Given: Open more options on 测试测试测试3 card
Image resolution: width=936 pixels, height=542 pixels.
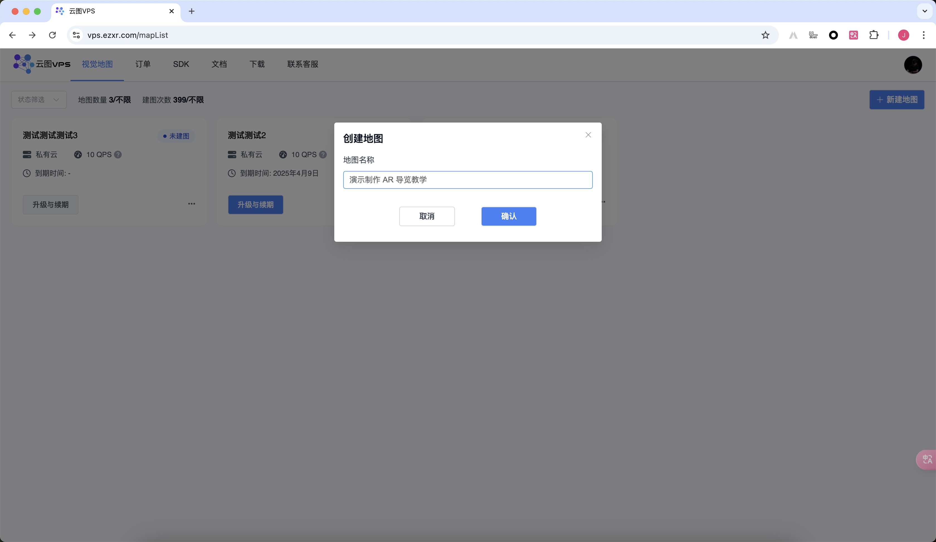Looking at the screenshot, I should pos(192,204).
